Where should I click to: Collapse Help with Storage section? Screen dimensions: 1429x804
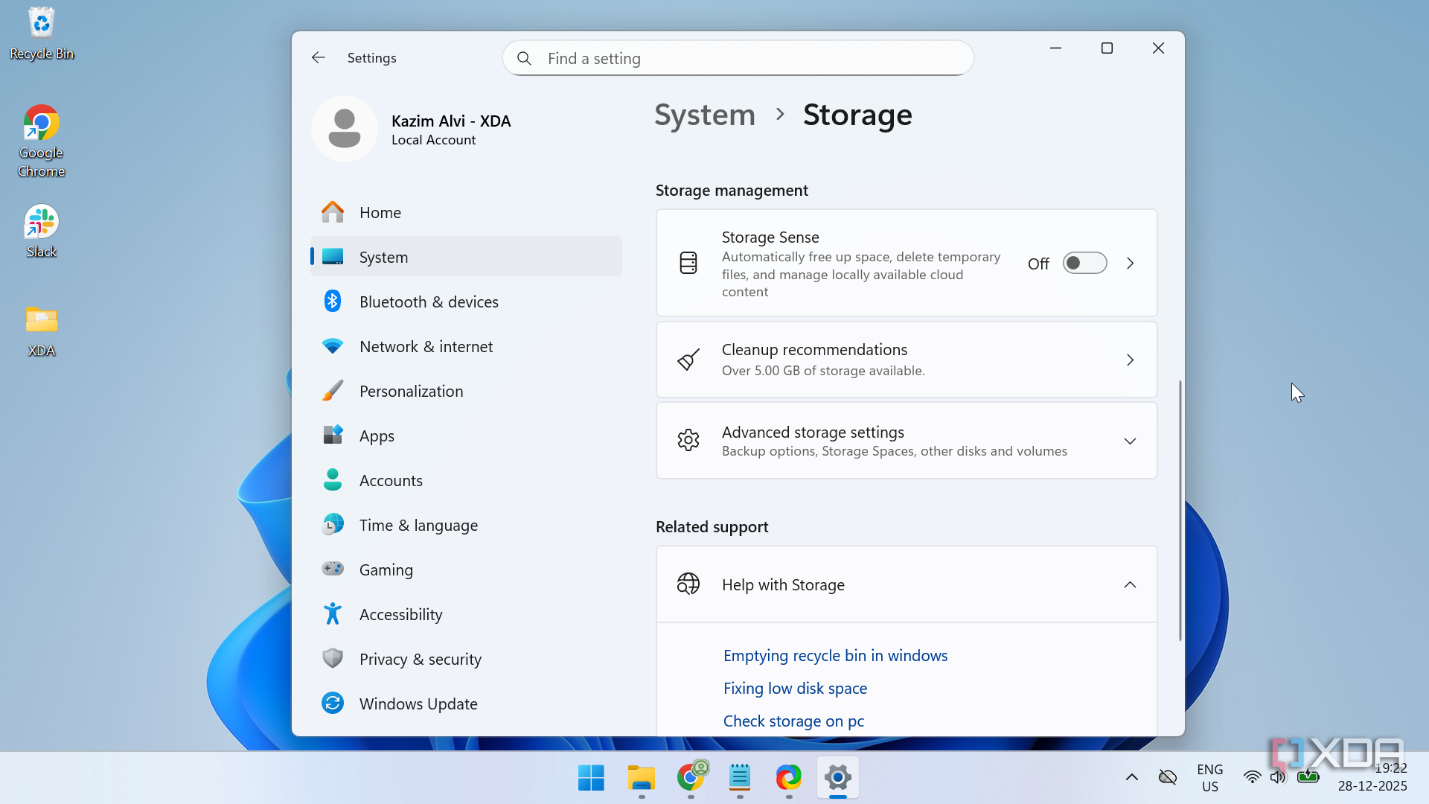(x=1131, y=584)
